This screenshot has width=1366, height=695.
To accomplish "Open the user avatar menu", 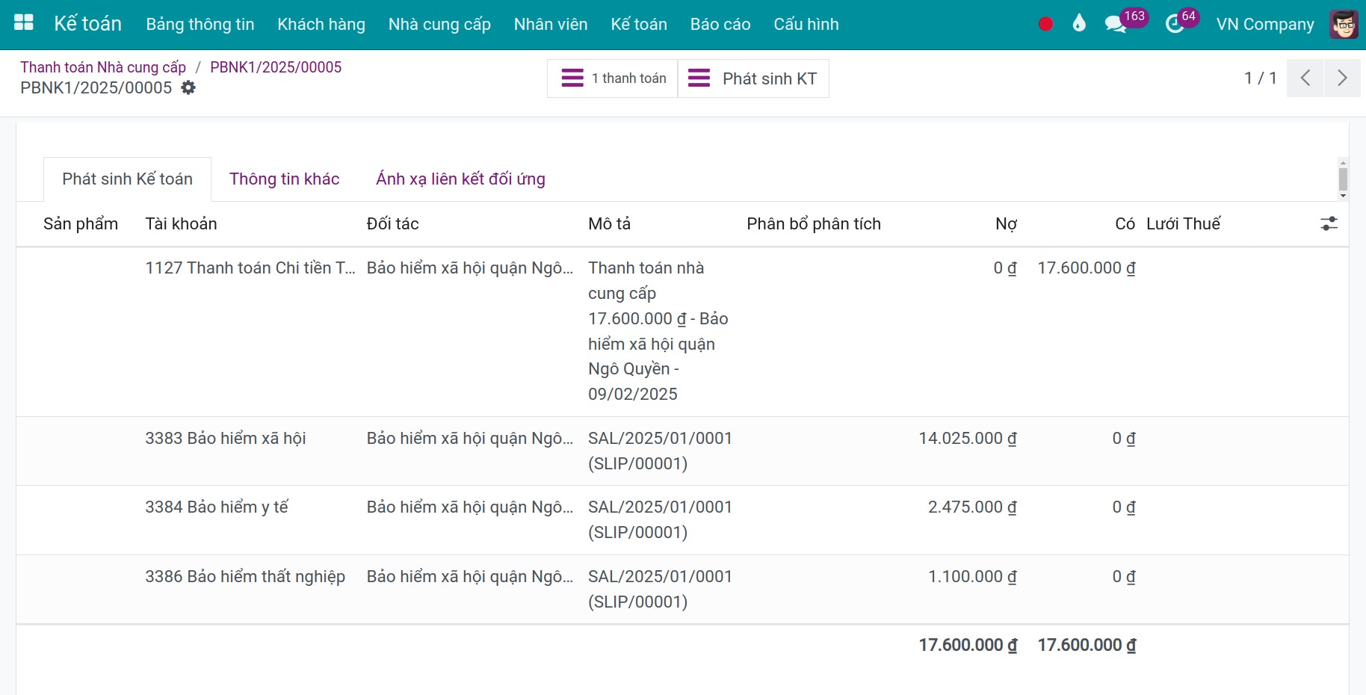I will 1344,24.
